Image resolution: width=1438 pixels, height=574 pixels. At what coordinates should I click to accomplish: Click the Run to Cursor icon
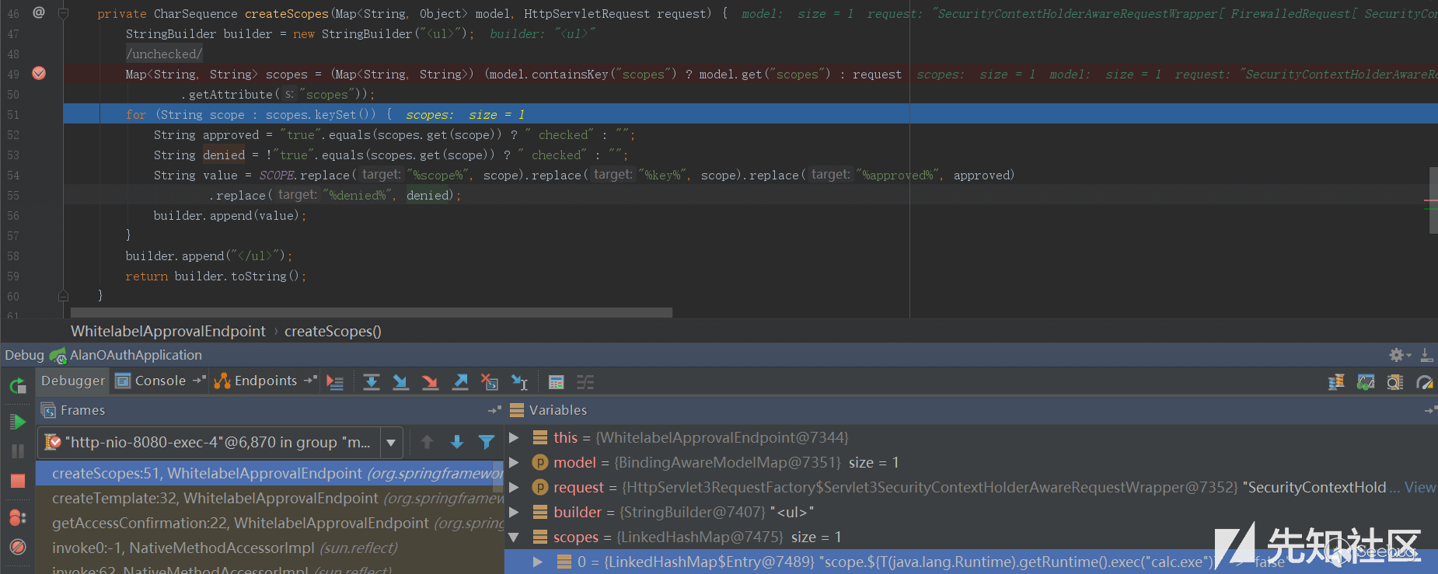tap(519, 381)
